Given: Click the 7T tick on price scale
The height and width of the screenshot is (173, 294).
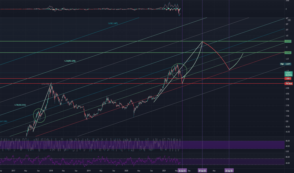Looking at the screenshot, I should click(286, 47).
